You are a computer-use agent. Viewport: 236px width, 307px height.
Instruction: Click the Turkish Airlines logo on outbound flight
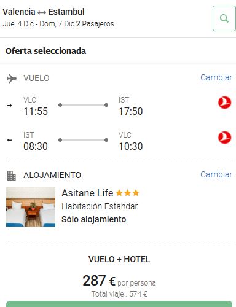coord(224,103)
